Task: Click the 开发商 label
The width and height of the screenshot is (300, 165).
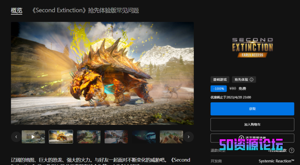Action: (x=216, y=161)
